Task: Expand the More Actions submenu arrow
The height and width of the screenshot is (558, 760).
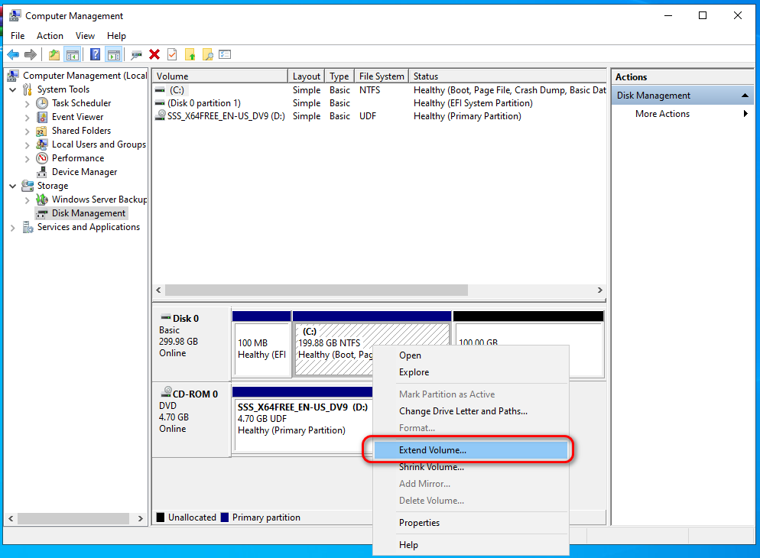Action: pyautogui.click(x=745, y=114)
